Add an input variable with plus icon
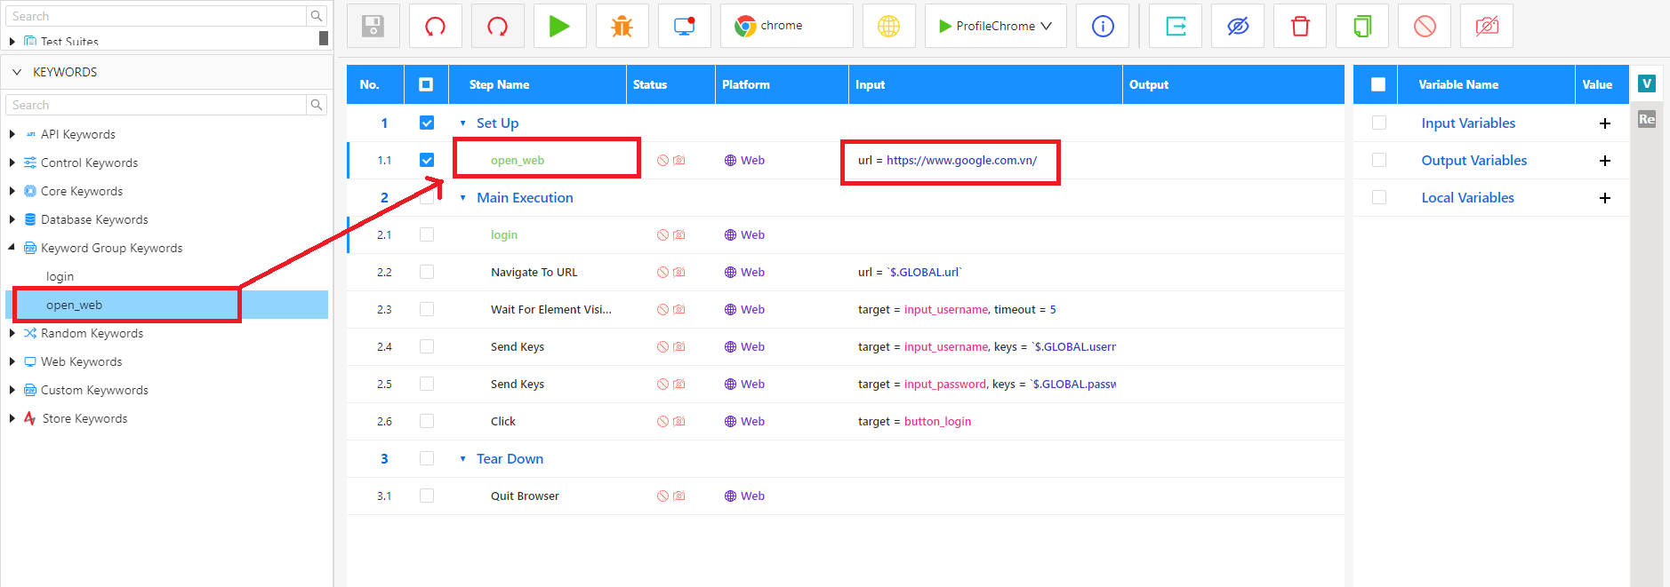This screenshot has width=1670, height=587. point(1605,123)
